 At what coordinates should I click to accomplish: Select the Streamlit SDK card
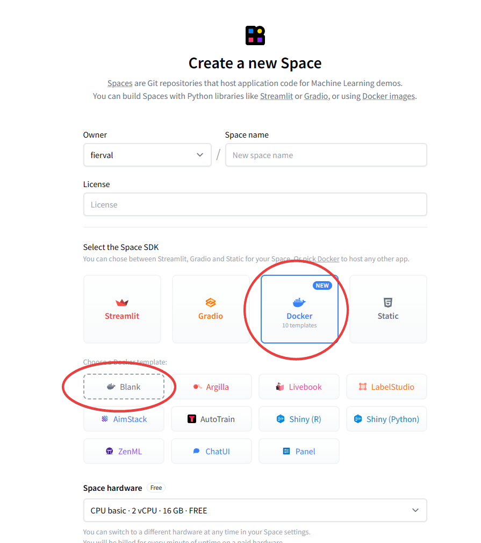[x=122, y=309]
